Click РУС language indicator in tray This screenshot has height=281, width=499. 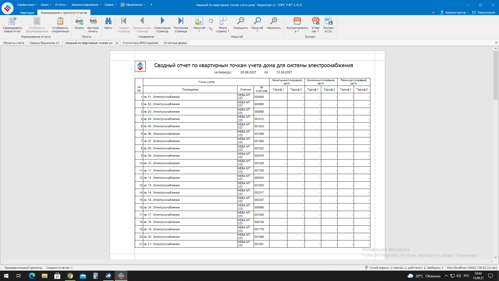tap(467, 276)
